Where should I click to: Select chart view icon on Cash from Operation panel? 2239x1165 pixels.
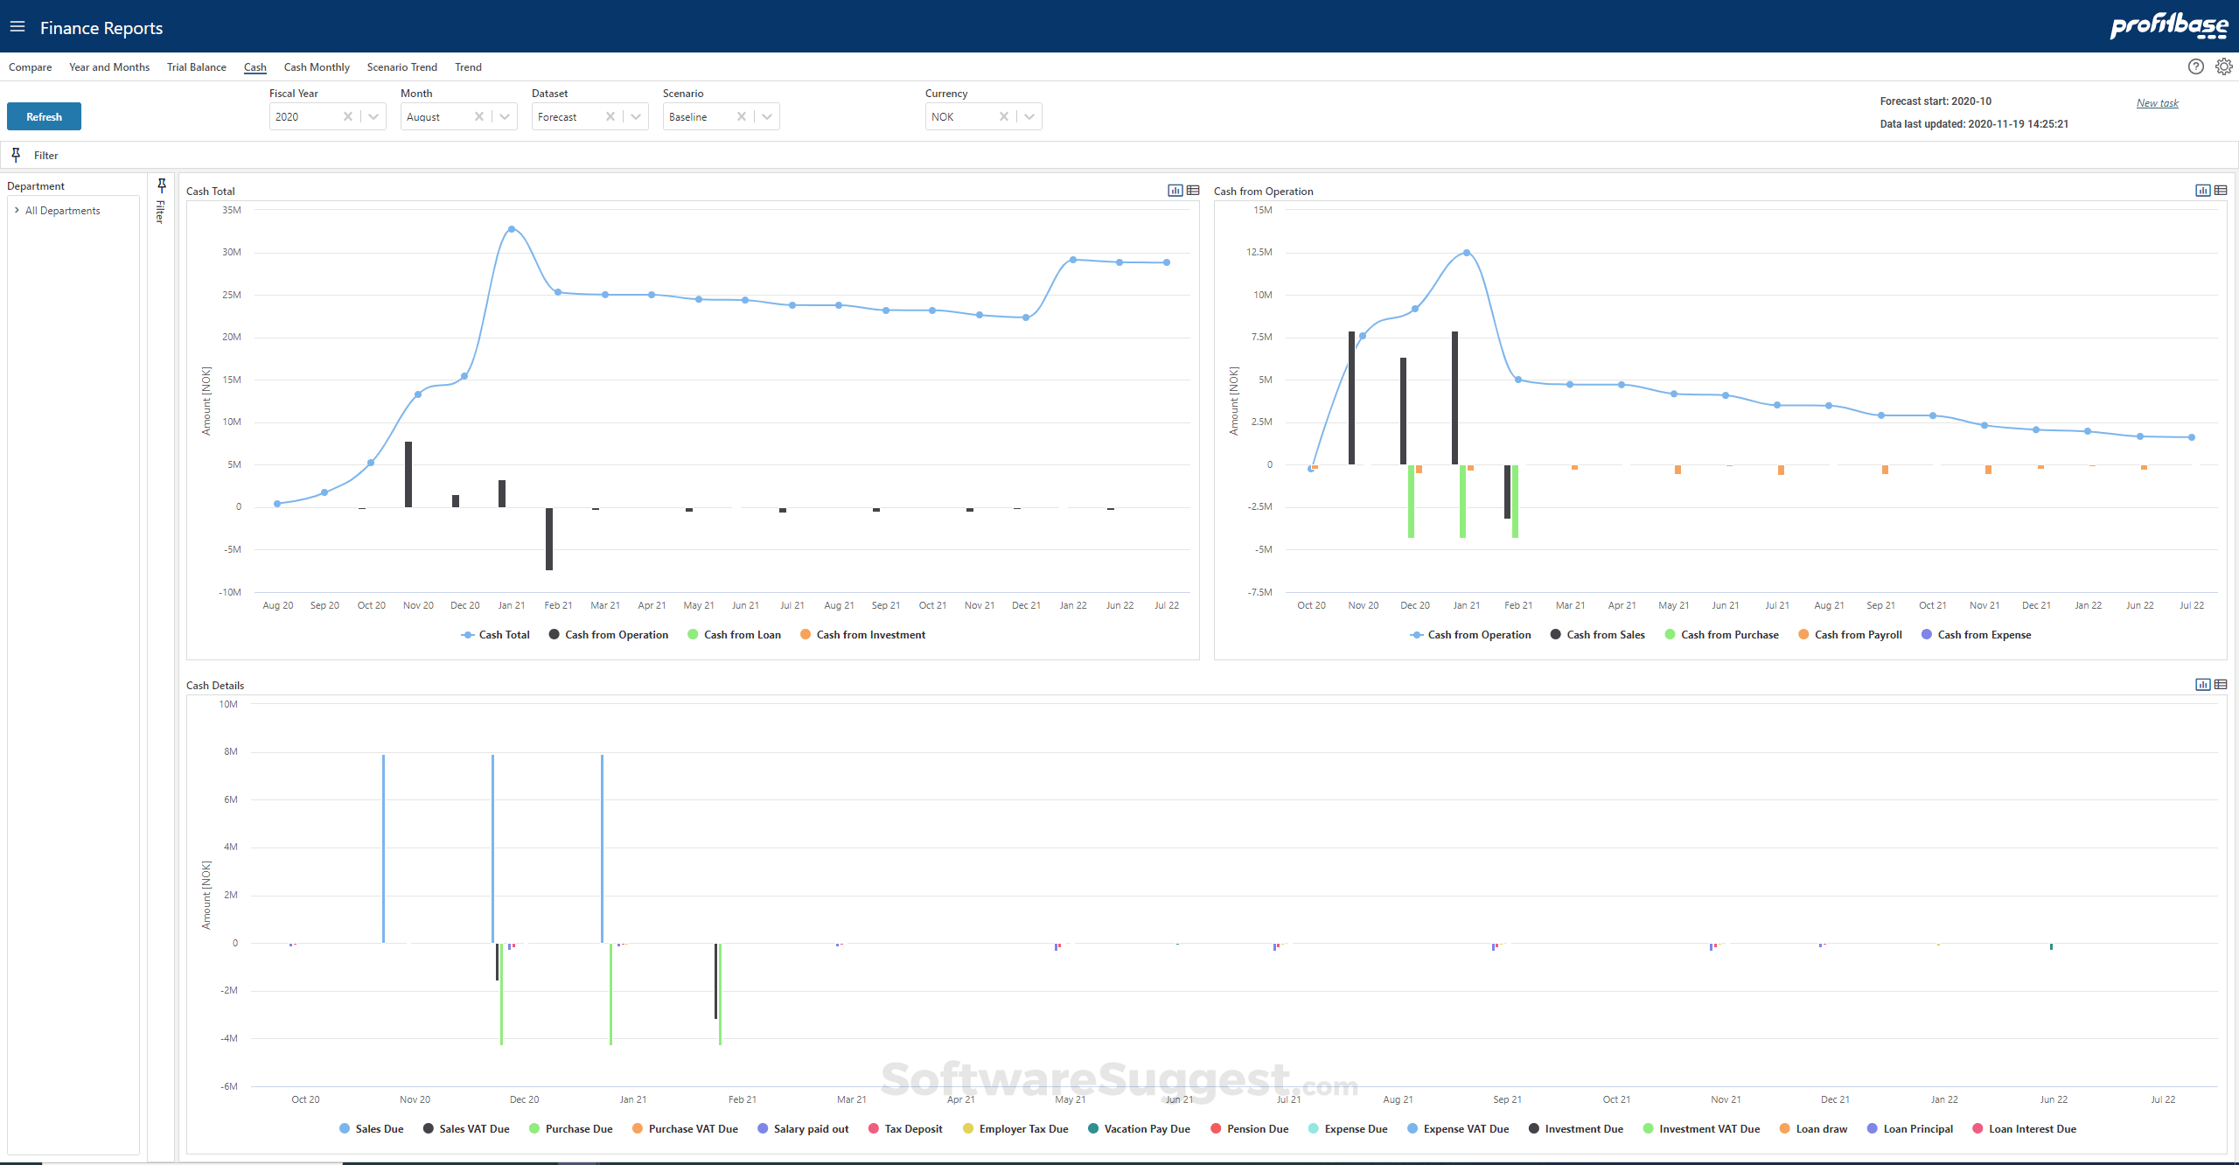pyautogui.click(x=2202, y=191)
